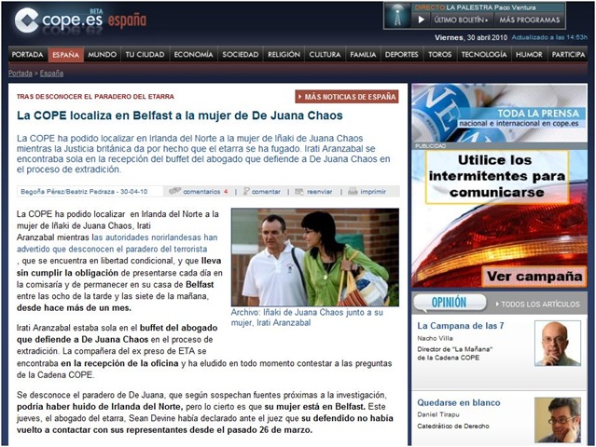Screen dimensions: 596x447
Task: Open the Deportes section
Action: tap(402, 55)
